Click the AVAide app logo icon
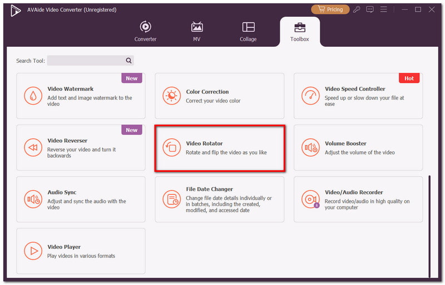Image resolution: width=445 pixels, height=285 pixels. (x=16, y=11)
